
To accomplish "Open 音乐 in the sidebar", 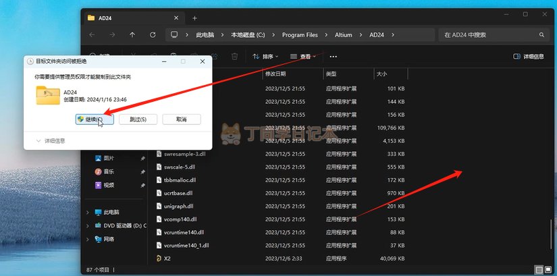I will tap(109, 172).
